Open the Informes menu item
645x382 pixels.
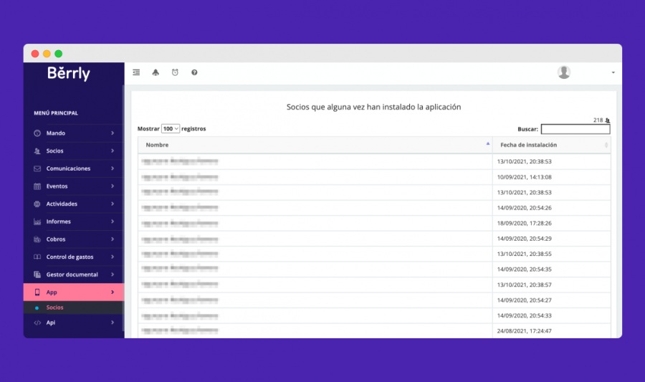[74, 221]
